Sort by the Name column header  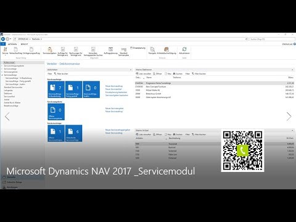(x=149, y=78)
